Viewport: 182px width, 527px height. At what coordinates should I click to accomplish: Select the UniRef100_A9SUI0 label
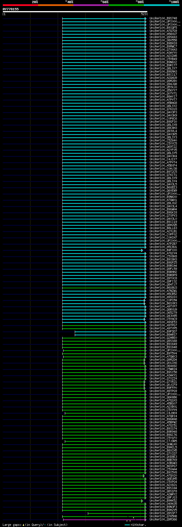(x=163, y=297)
